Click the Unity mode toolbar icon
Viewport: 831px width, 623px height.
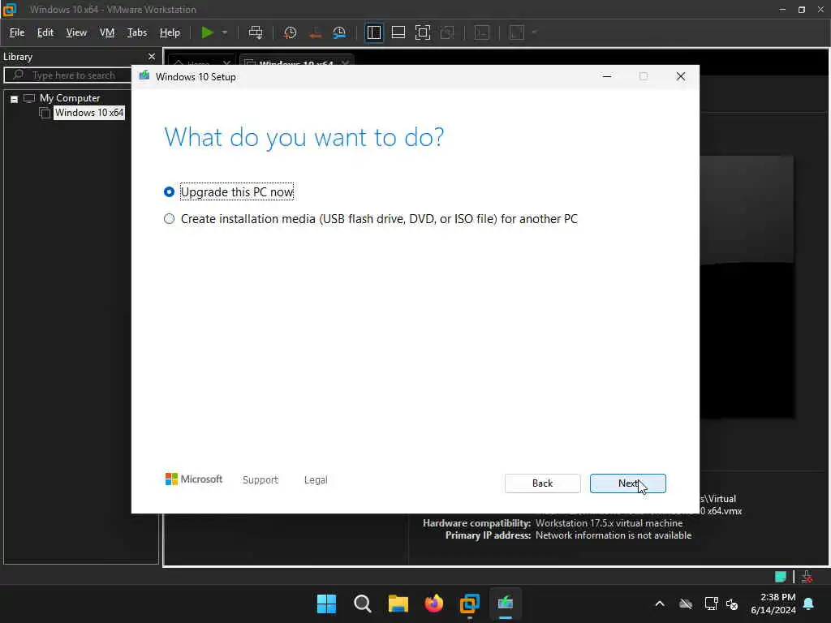click(447, 32)
